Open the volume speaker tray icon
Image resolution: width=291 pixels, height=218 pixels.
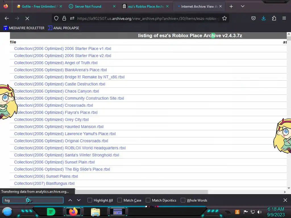259,212
